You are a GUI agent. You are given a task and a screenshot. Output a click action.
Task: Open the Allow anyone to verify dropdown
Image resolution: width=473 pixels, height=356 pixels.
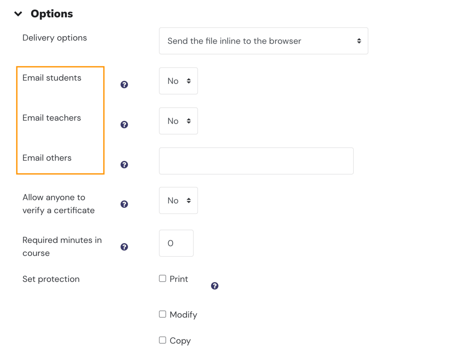(x=178, y=200)
